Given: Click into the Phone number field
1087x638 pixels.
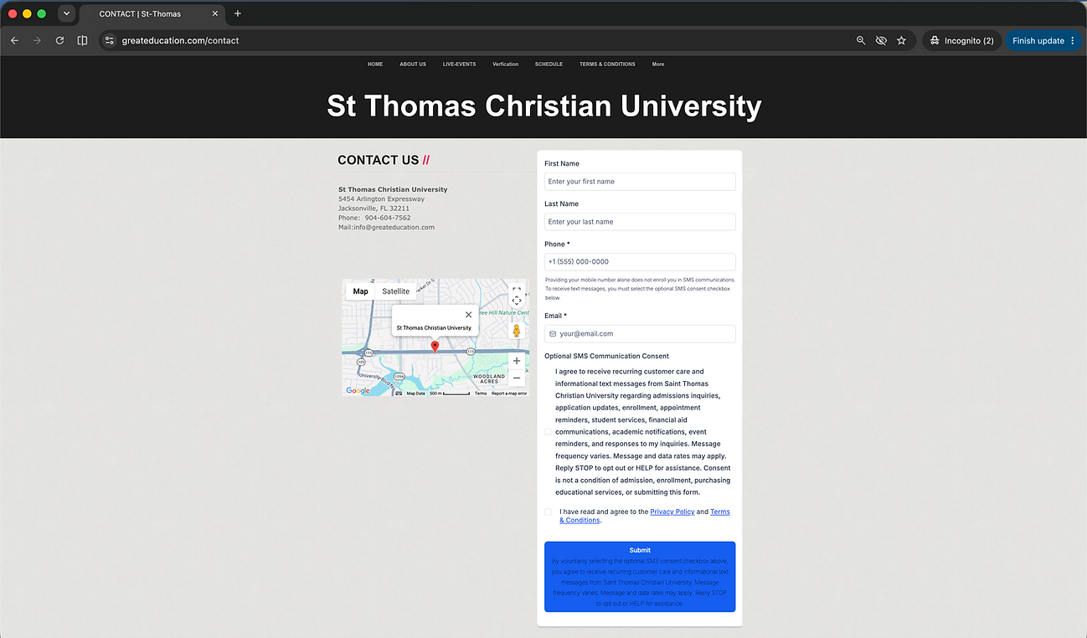Looking at the screenshot, I should coord(640,262).
